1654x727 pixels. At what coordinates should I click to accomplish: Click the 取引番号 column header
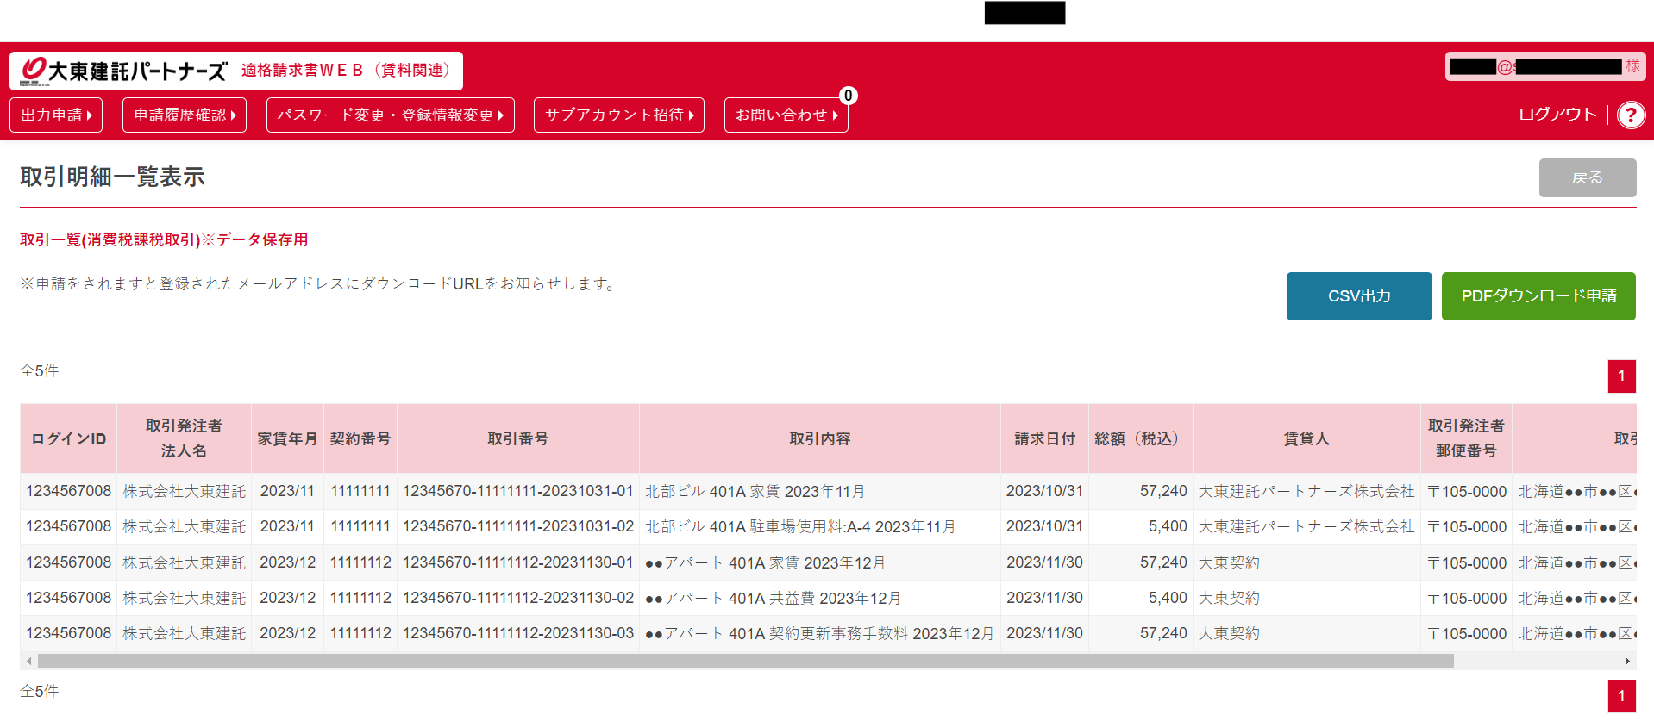[x=518, y=438]
